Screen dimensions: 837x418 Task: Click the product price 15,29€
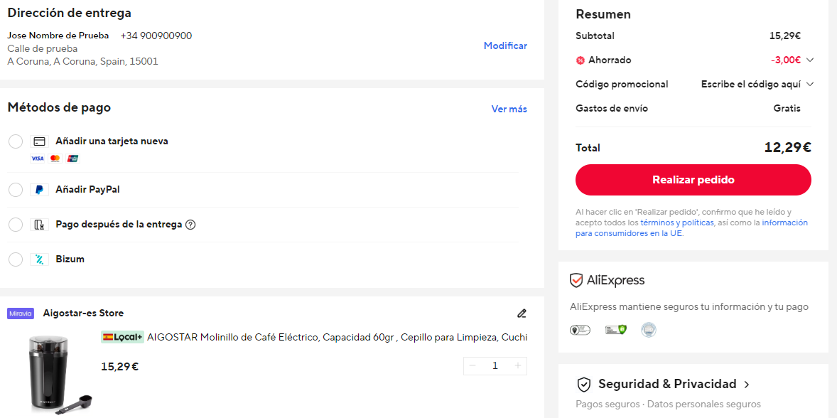(x=119, y=368)
